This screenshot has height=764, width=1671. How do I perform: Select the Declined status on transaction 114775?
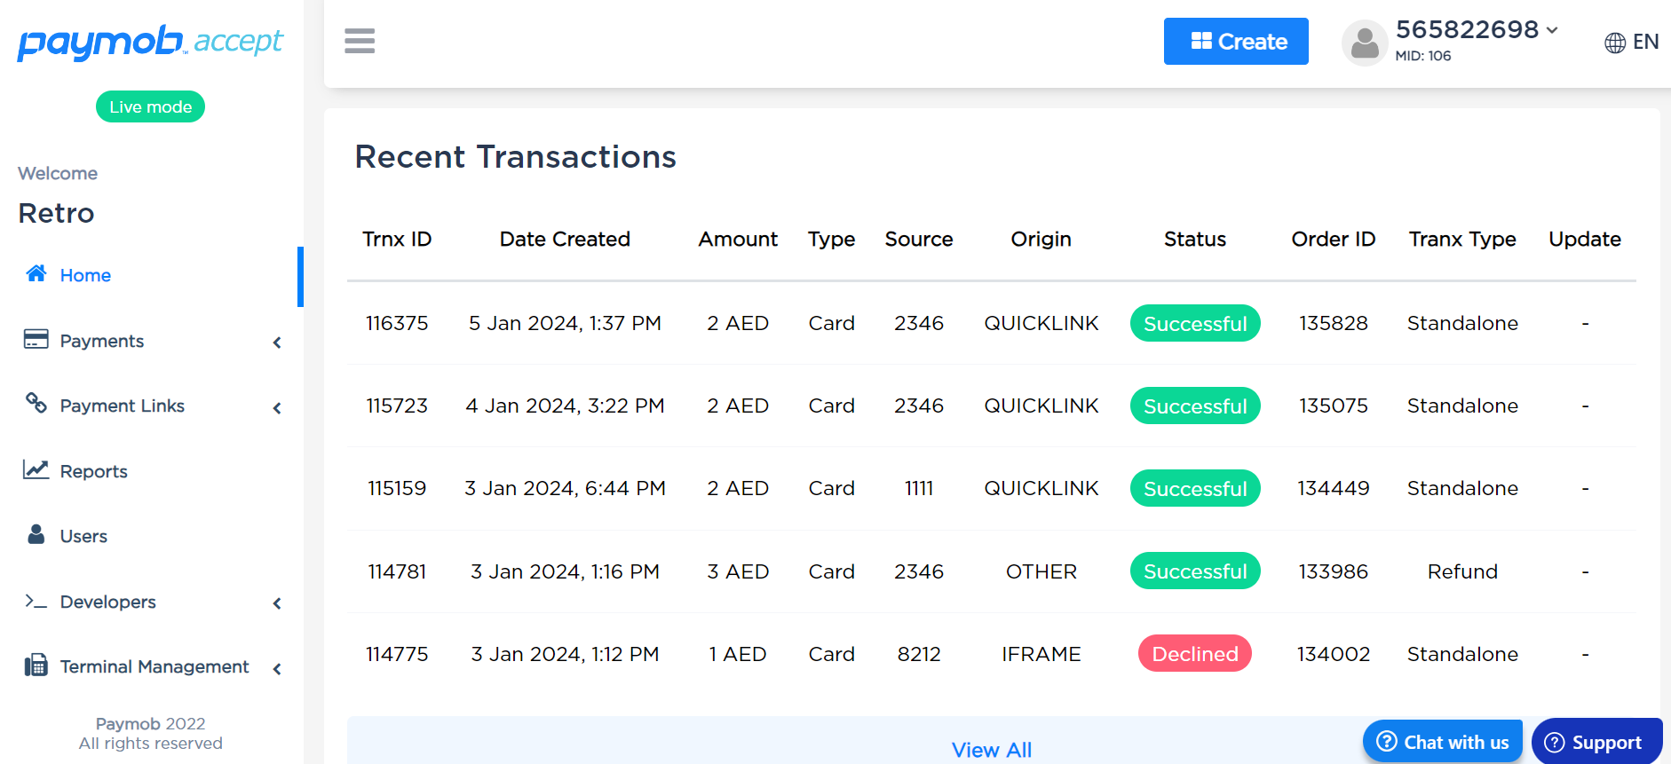pyautogui.click(x=1194, y=654)
